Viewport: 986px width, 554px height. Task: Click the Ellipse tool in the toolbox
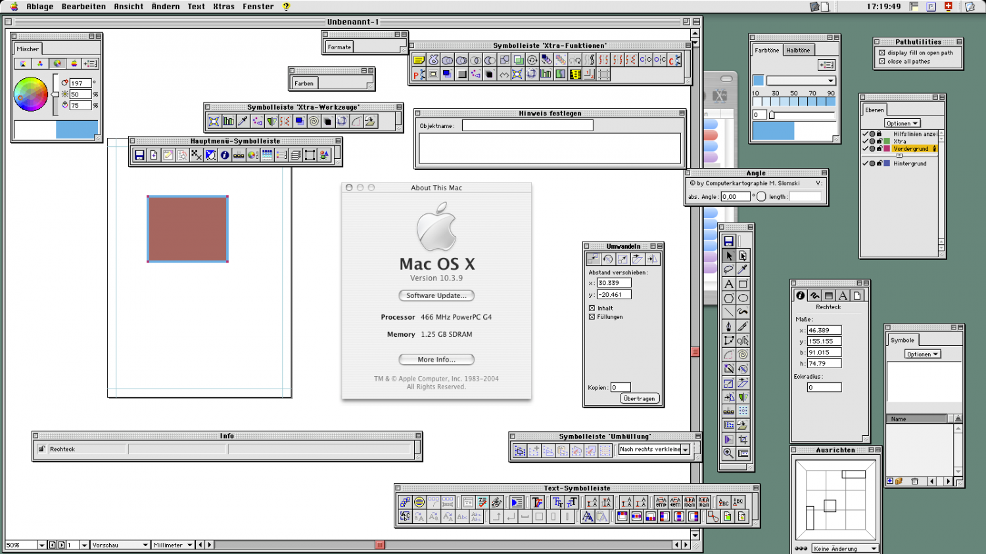(x=743, y=298)
